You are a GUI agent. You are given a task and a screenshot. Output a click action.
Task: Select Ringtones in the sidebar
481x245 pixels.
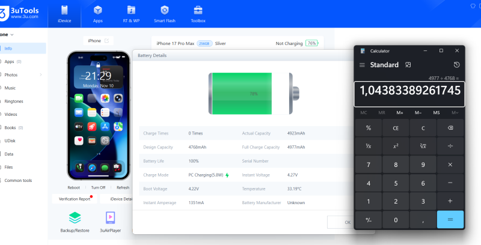14,101
